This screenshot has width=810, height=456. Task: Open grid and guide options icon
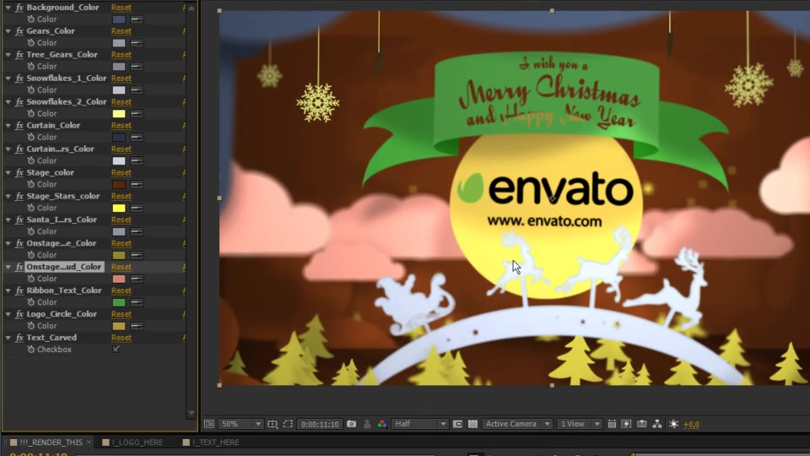coord(273,424)
